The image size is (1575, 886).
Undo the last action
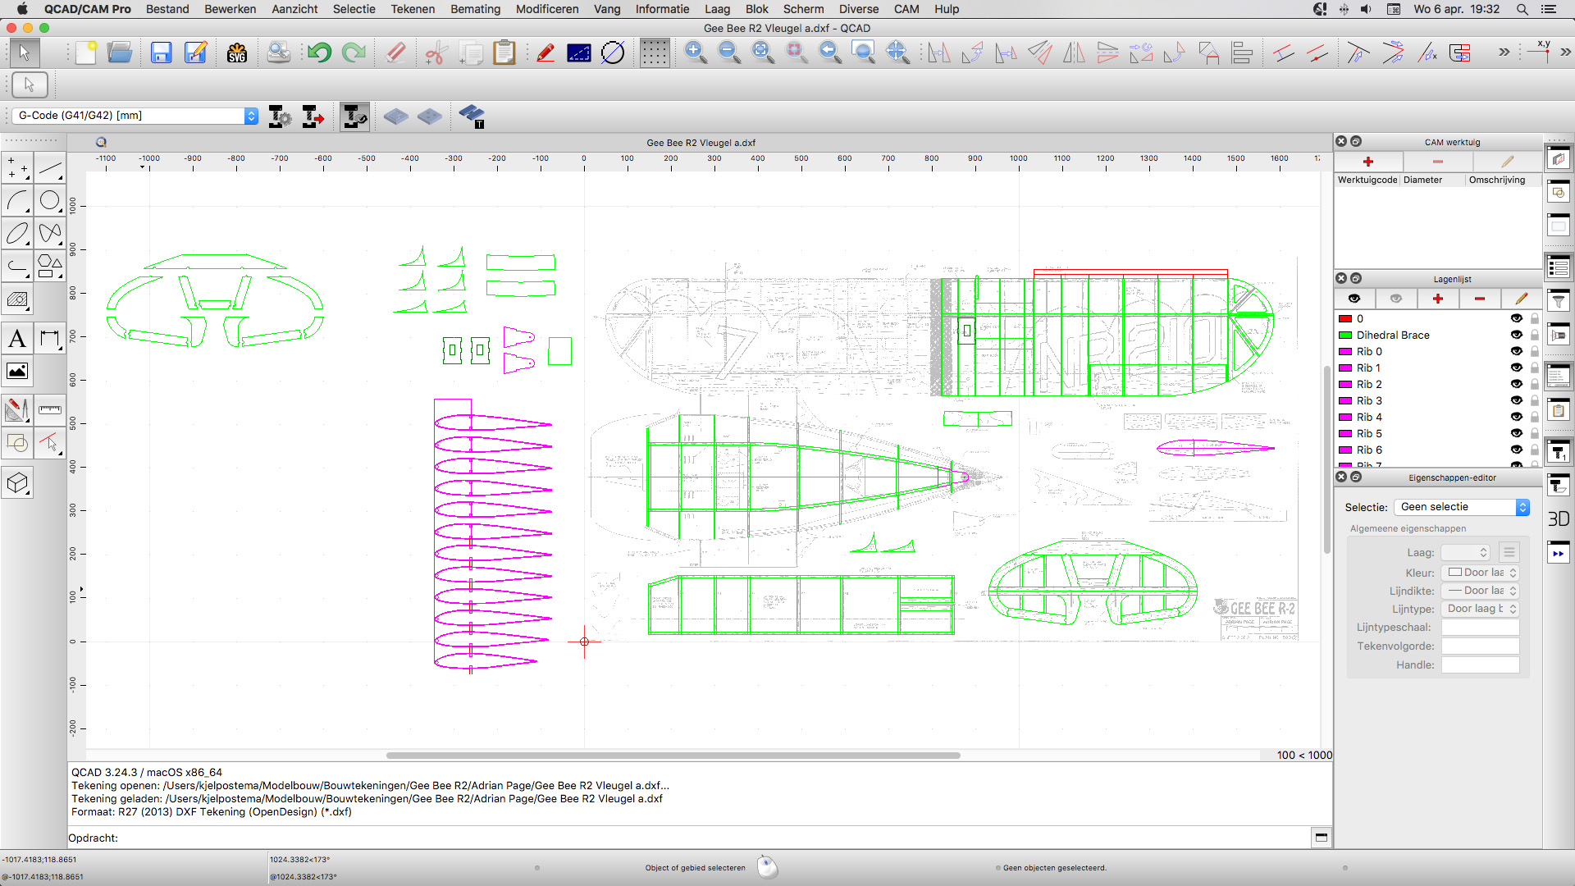[319, 53]
